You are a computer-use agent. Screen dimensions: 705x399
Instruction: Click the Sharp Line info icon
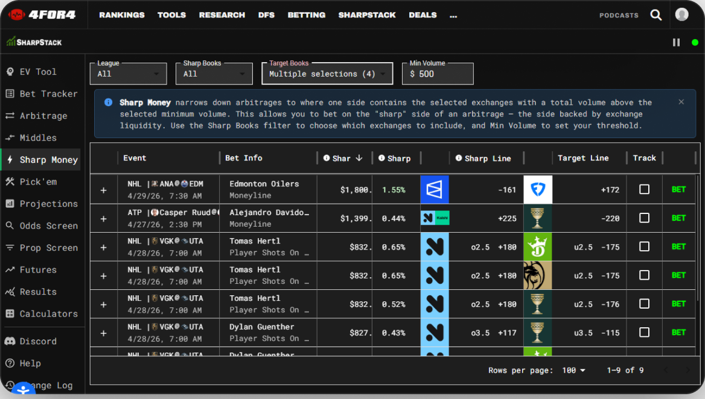coord(459,158)
